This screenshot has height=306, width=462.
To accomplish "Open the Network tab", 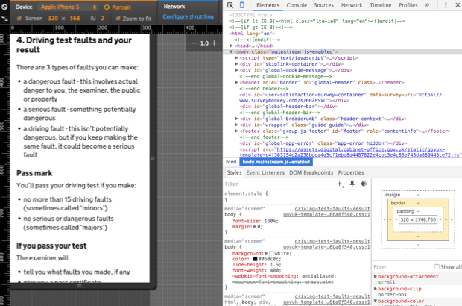I will pyautogui.click(x=352, y=5).
